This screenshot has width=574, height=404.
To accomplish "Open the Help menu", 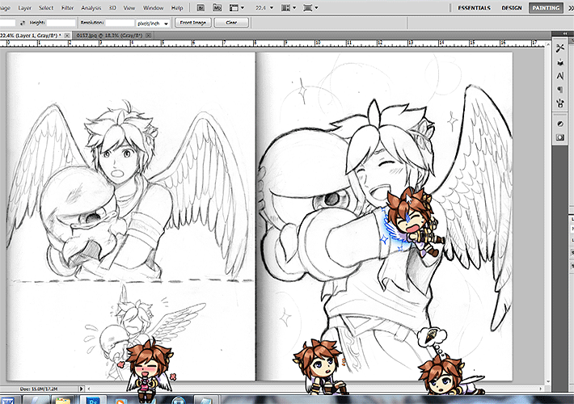I will pos(177,8).
